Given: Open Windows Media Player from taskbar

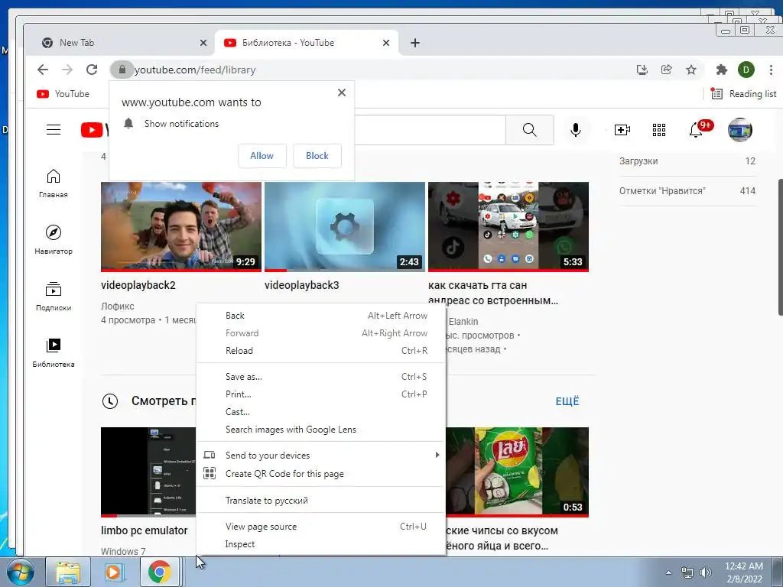Looking at the screenshot, I should click(x=113, y=572).
